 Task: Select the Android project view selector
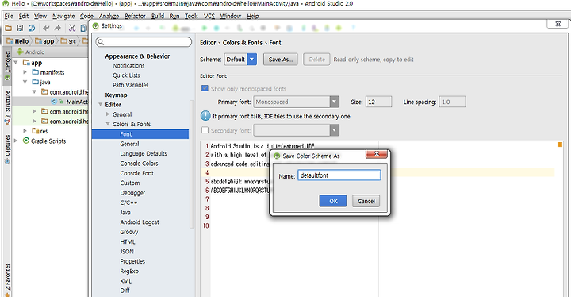(31, 52)
